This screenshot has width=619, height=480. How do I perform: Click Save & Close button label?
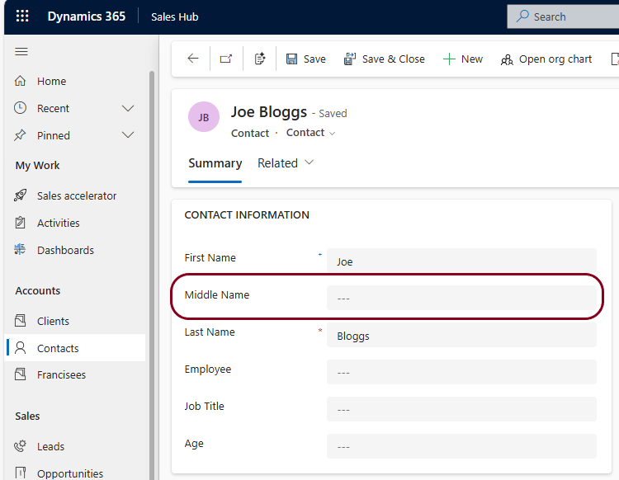tap(394, 59)
